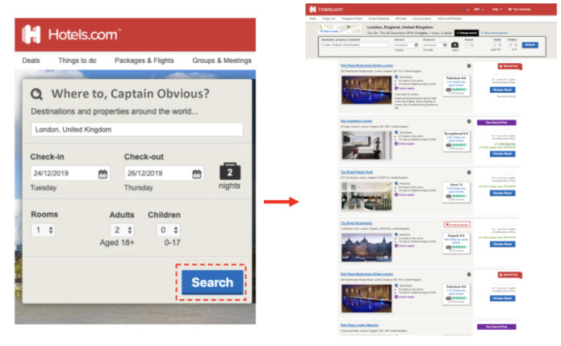Open Adults dropdown in results search bar
The image size is (561, 346).
pos(497,45)
